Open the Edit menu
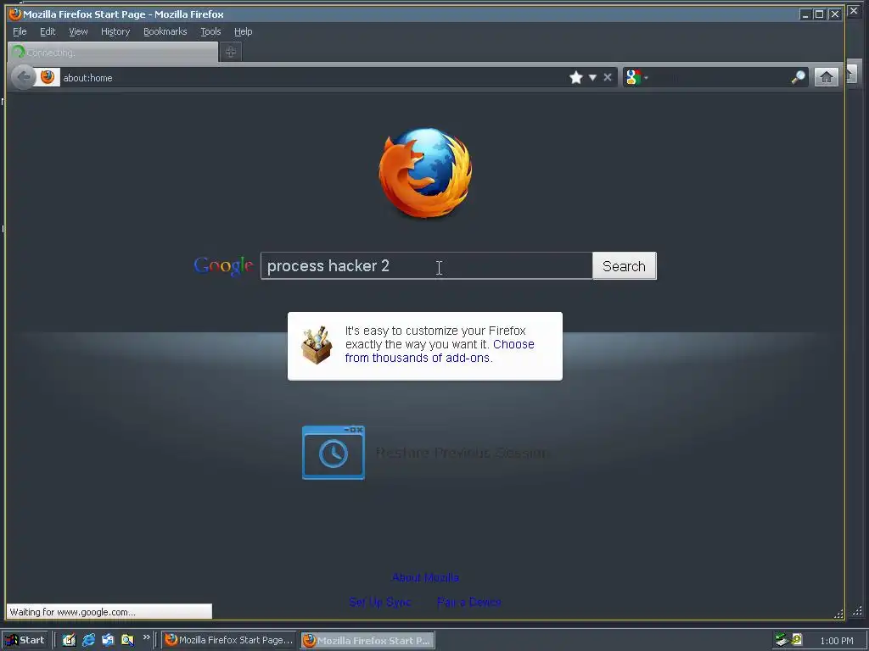 48,31
